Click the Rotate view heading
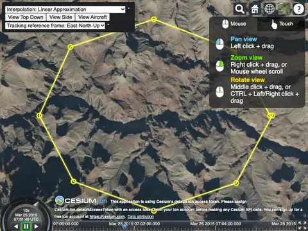This screenshot has width=308, height=231. click(248, 80)
